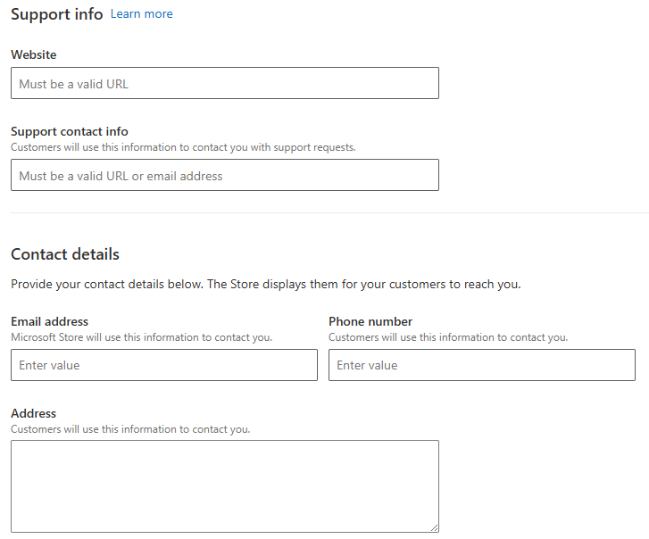Viewport: 649px width, 539px height.
Task: Click the 'Provide your contact details below' paragraph
Action: 266,284
